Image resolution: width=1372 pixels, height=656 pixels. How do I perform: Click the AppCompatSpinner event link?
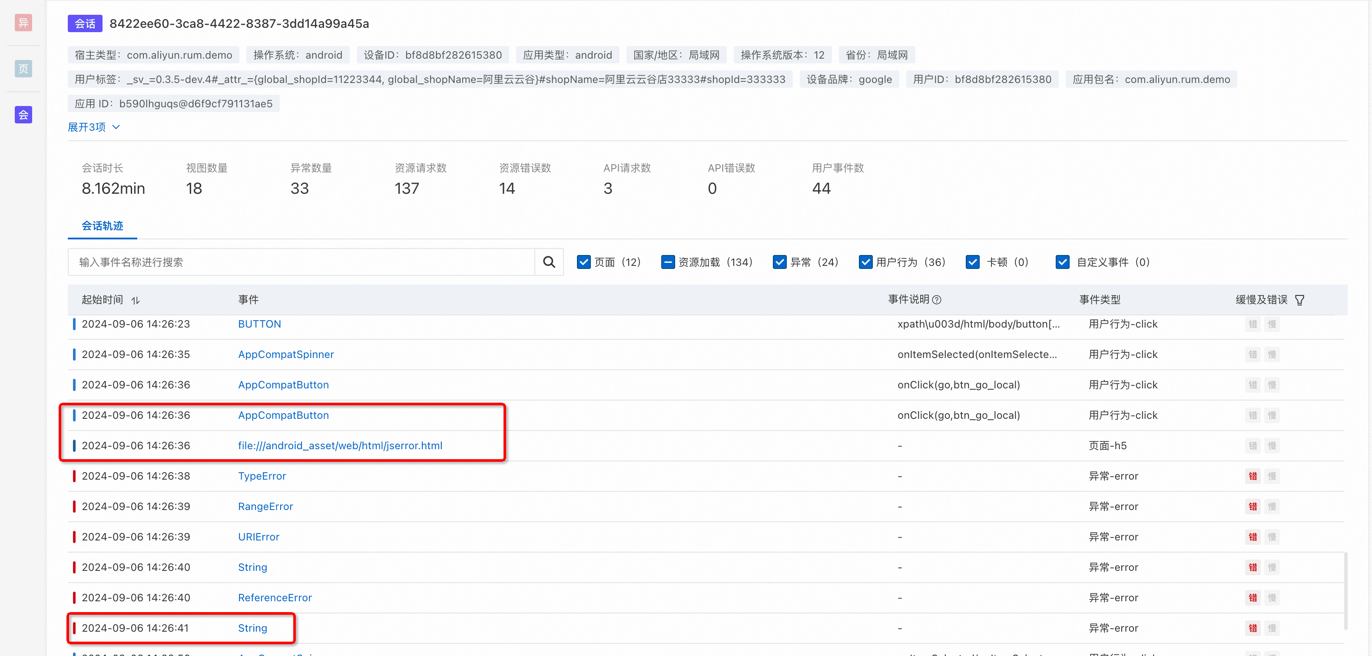click(285, 355)
